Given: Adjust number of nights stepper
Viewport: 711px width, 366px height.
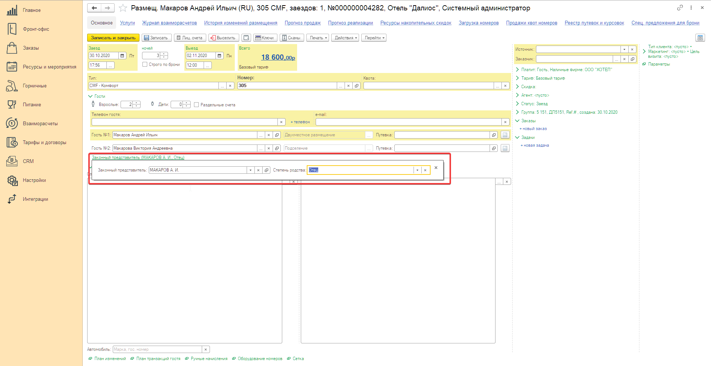Looking at the screenshot, I should click(164, 56).
